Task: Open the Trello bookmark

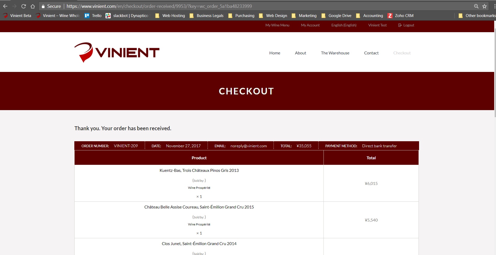Action: tap(93, 16)
